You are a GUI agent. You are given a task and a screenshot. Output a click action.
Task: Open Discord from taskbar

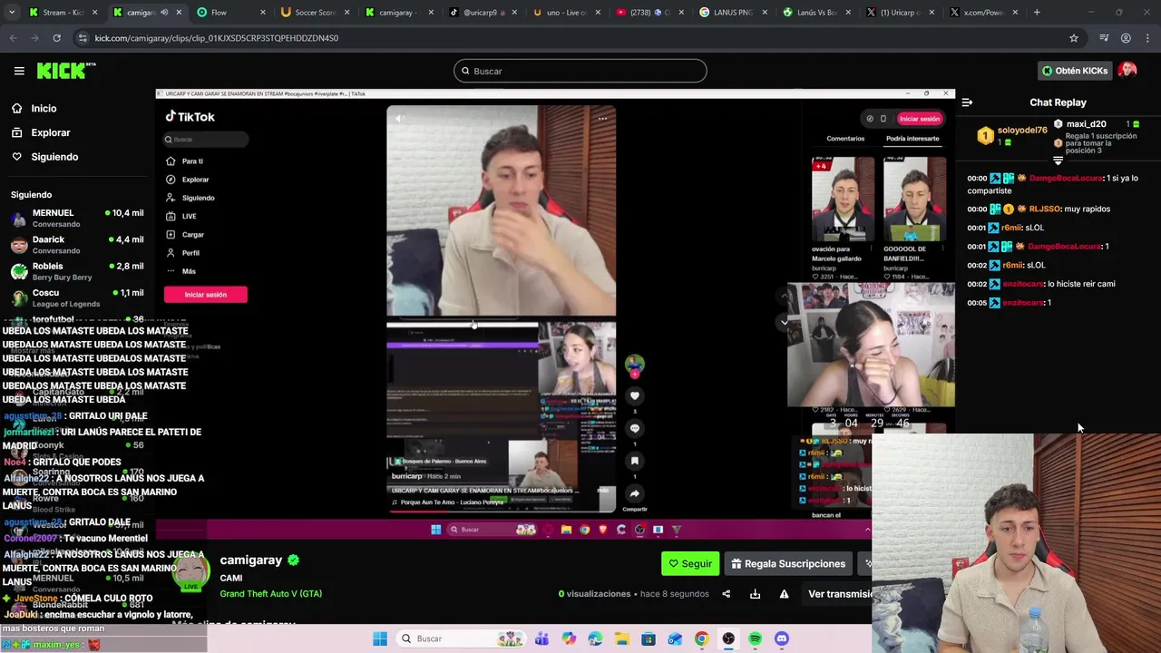[782, 638]
